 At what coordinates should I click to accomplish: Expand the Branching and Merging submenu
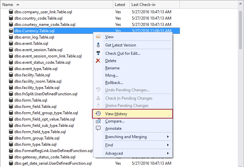coord(168,137)
